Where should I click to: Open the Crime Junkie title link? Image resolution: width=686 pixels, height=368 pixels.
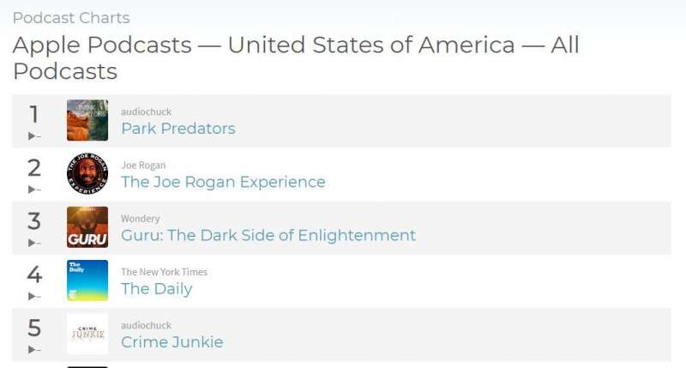tap(172, 342)
